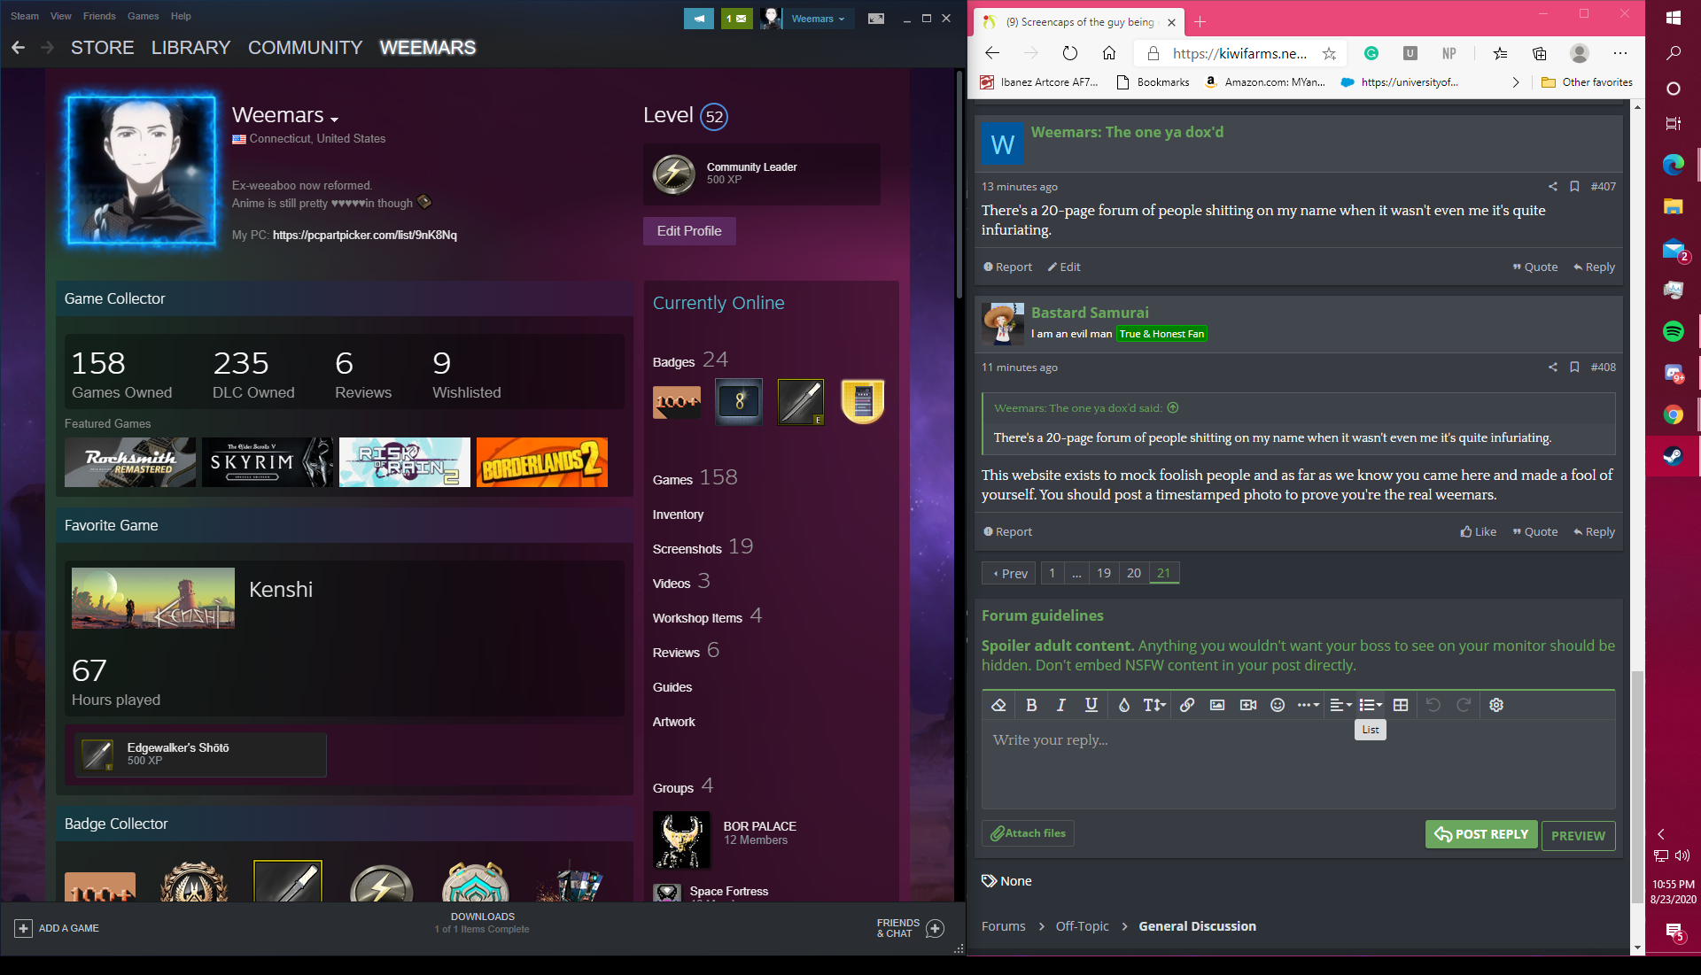
Task: Click the insert table icon
Action: (1401, 705)
